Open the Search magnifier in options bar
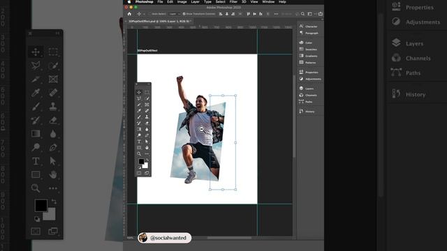Viewport: 447px width, 251px height. (302, 14)
